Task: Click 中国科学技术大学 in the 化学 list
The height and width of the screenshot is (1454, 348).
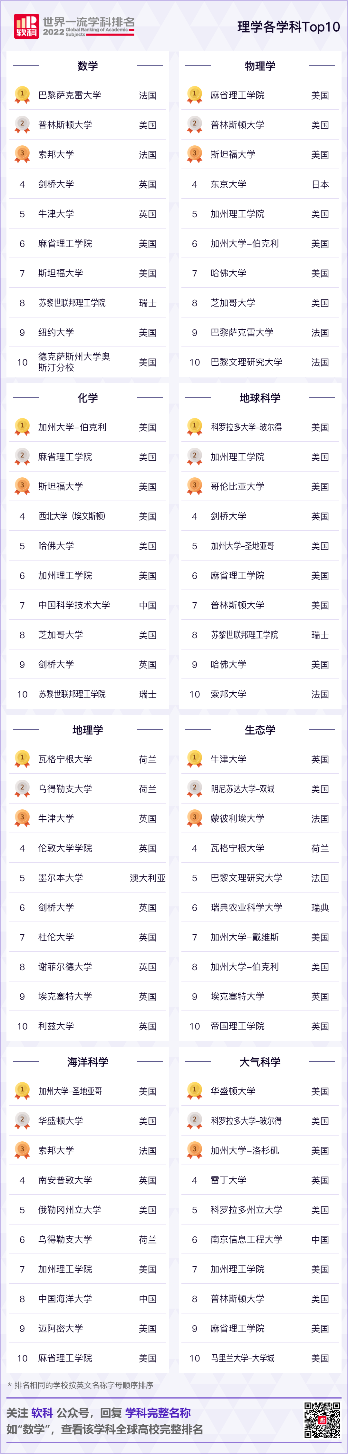Action: [x=74, y=605]
